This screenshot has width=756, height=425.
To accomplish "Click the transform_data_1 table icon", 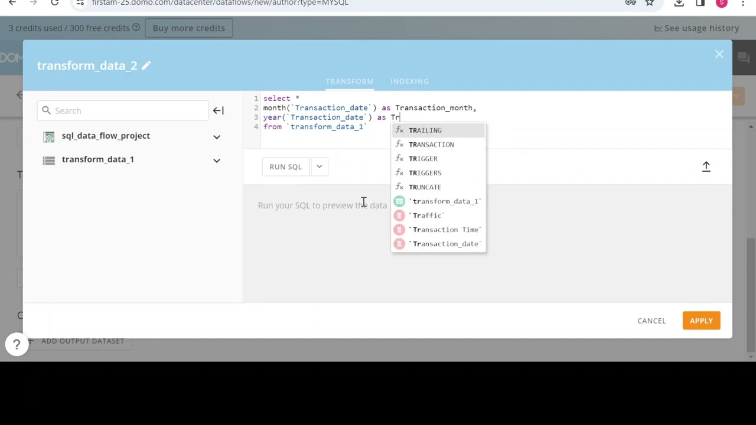I will coord(49,160).
